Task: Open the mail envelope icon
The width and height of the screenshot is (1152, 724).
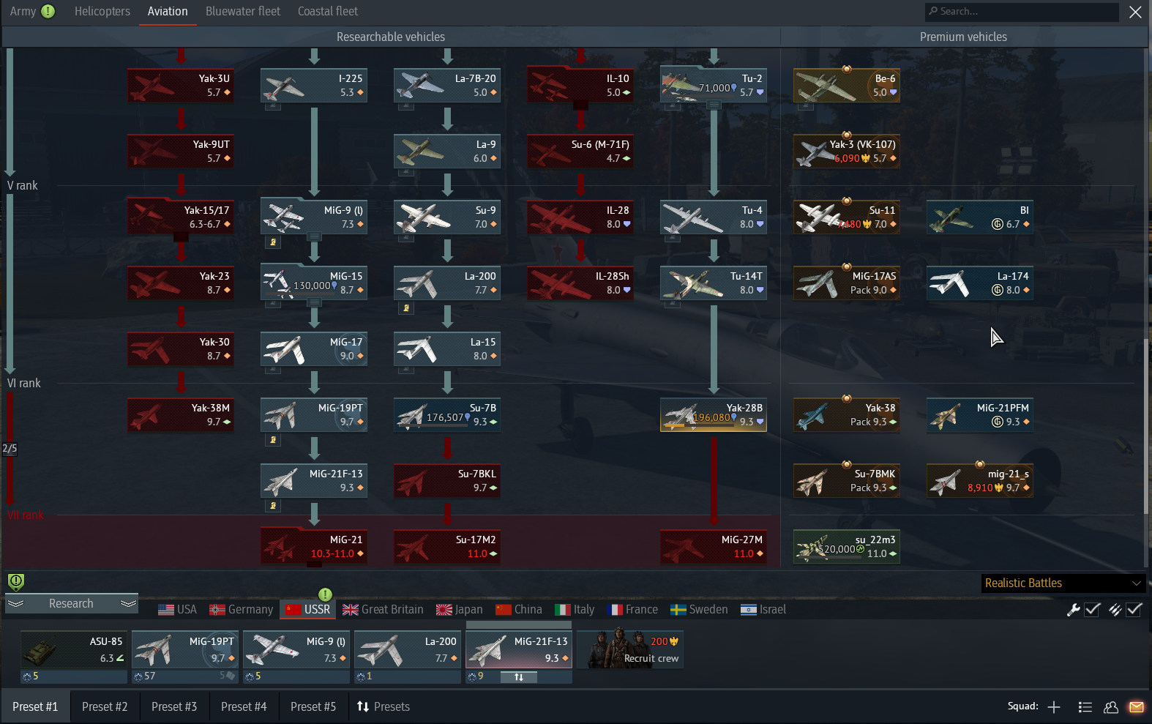Action: click(1137, 706)
